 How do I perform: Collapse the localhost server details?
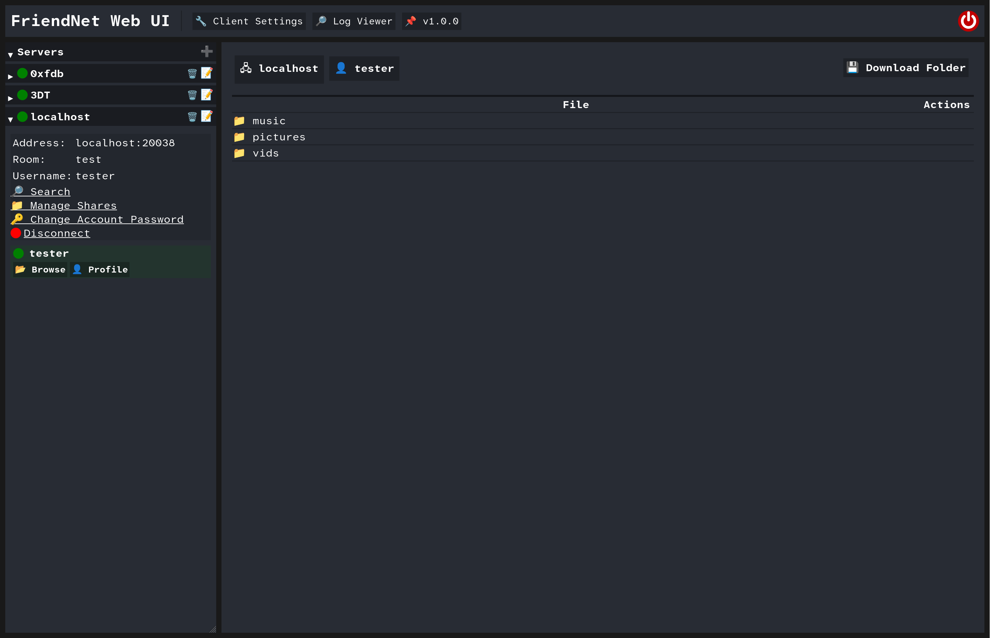pos(10,119)
